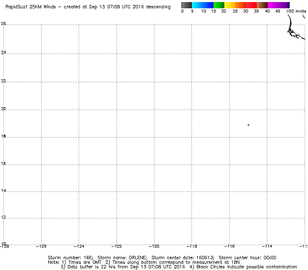
Task: Click the latitude label '18'
Action: click(x=3, y=136)
